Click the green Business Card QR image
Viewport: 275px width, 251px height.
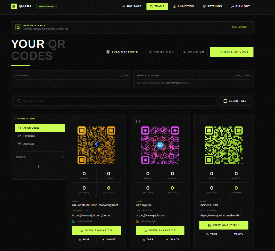pos(224,145)
